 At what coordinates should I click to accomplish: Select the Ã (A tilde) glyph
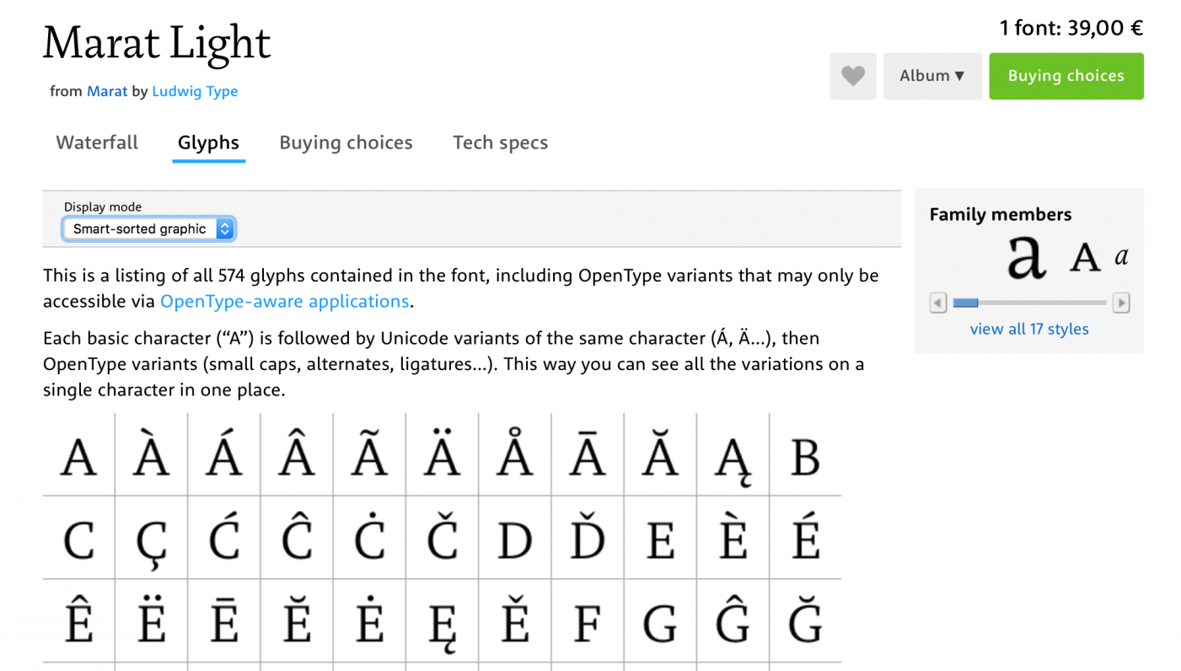[x=369, y=454]
